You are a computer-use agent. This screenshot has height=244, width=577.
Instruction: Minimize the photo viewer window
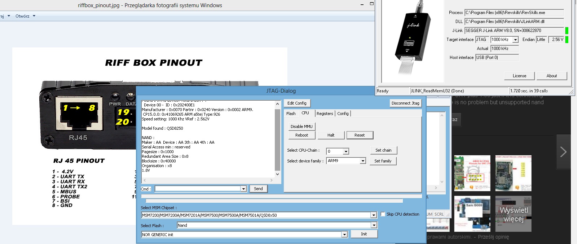coord(362,4)
